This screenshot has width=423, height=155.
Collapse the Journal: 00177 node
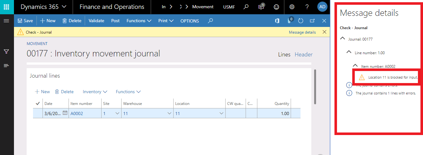pos(342,39)
